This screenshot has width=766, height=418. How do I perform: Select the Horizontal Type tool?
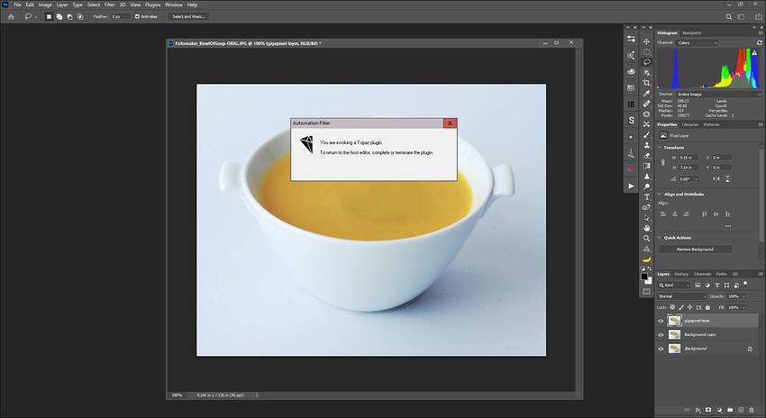(x=646, y=196)
